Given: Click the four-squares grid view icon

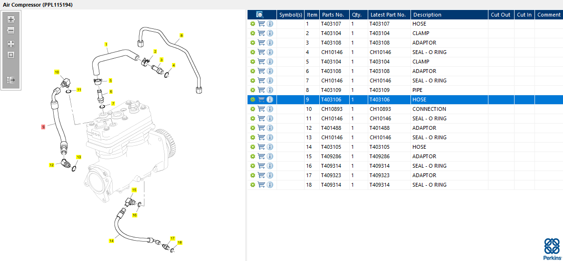Looking at the screenshot, I should (x=11, y=44).
